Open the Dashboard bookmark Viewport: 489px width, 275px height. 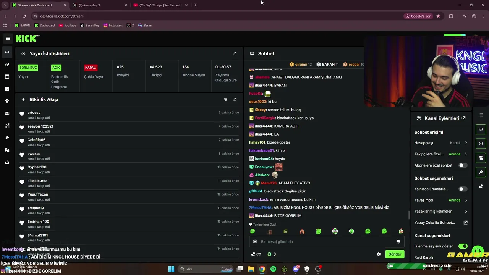(45, 26)
